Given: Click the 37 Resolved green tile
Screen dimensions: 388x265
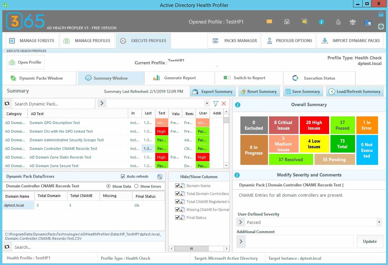Looking at the screenshot, I should point(291,160).
